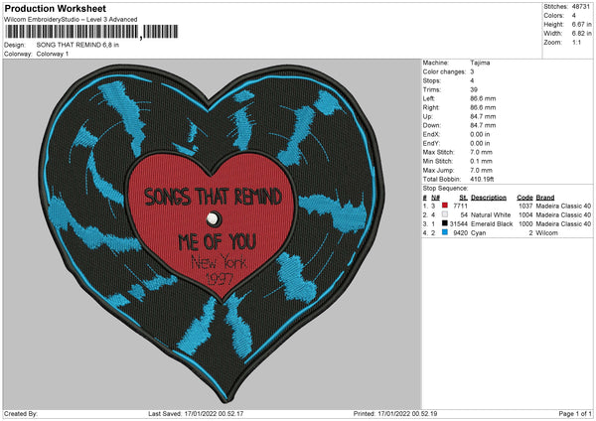The height and width of the screenshot is (421, 596).
Task: Click Total Bobbin value '410.19ft'
Action: [x=482, y=179]
